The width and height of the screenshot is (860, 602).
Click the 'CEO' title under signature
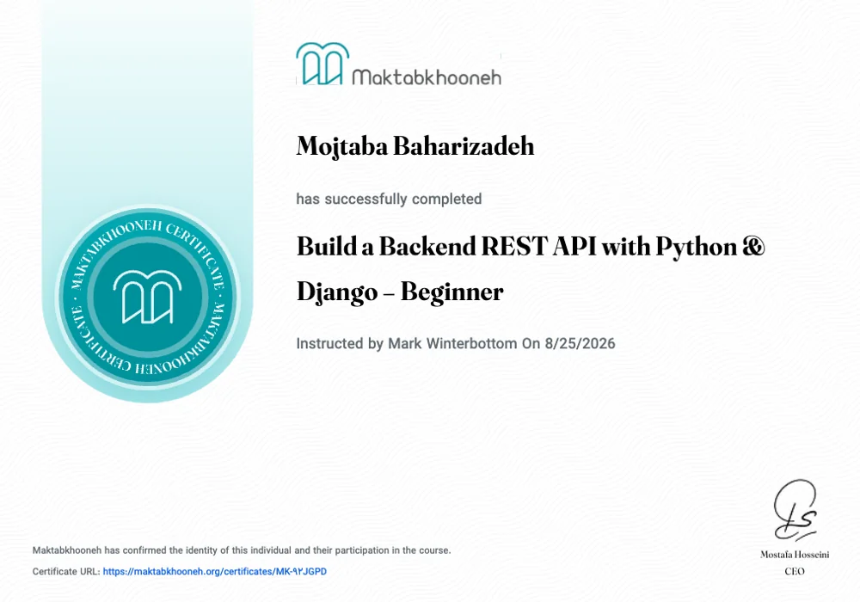pos(795,571)
